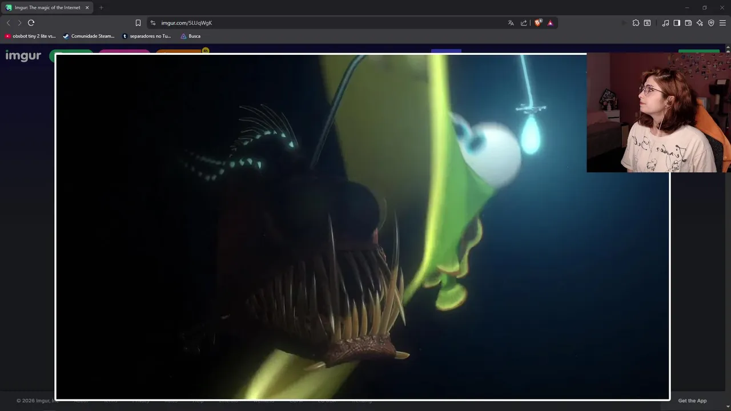Open a new tab with the plus button

click(x=101, y=7)
